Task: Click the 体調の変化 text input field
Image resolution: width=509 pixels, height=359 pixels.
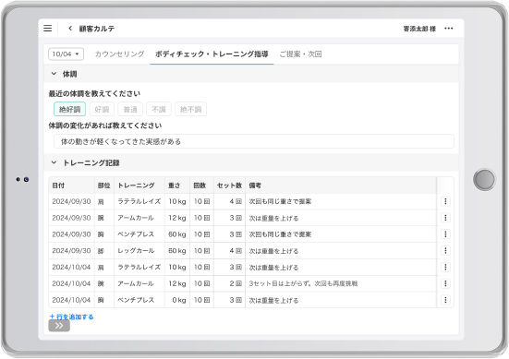Action: tap(254, 141)
